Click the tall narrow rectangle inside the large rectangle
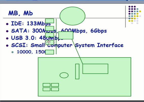This screenshot has height=102, width=144. [x=77, y=71]
